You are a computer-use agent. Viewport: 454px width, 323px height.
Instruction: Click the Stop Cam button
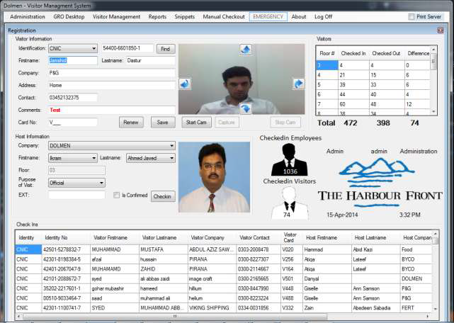pos(285,123)
